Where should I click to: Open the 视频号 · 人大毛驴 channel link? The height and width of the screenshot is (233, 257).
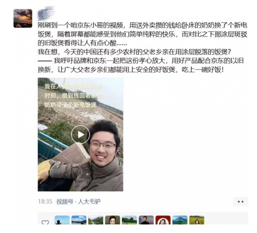78,202
